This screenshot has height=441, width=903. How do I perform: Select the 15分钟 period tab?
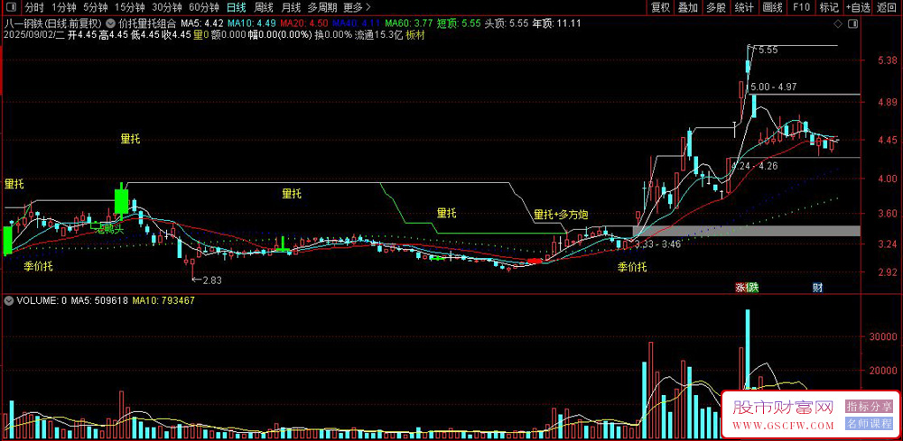[129, 7]
